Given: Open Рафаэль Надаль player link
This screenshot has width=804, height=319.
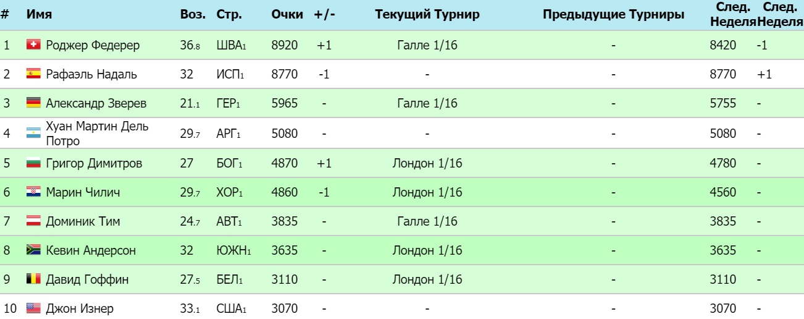Looking at the screenshot, I should click(x=91, y=75).
